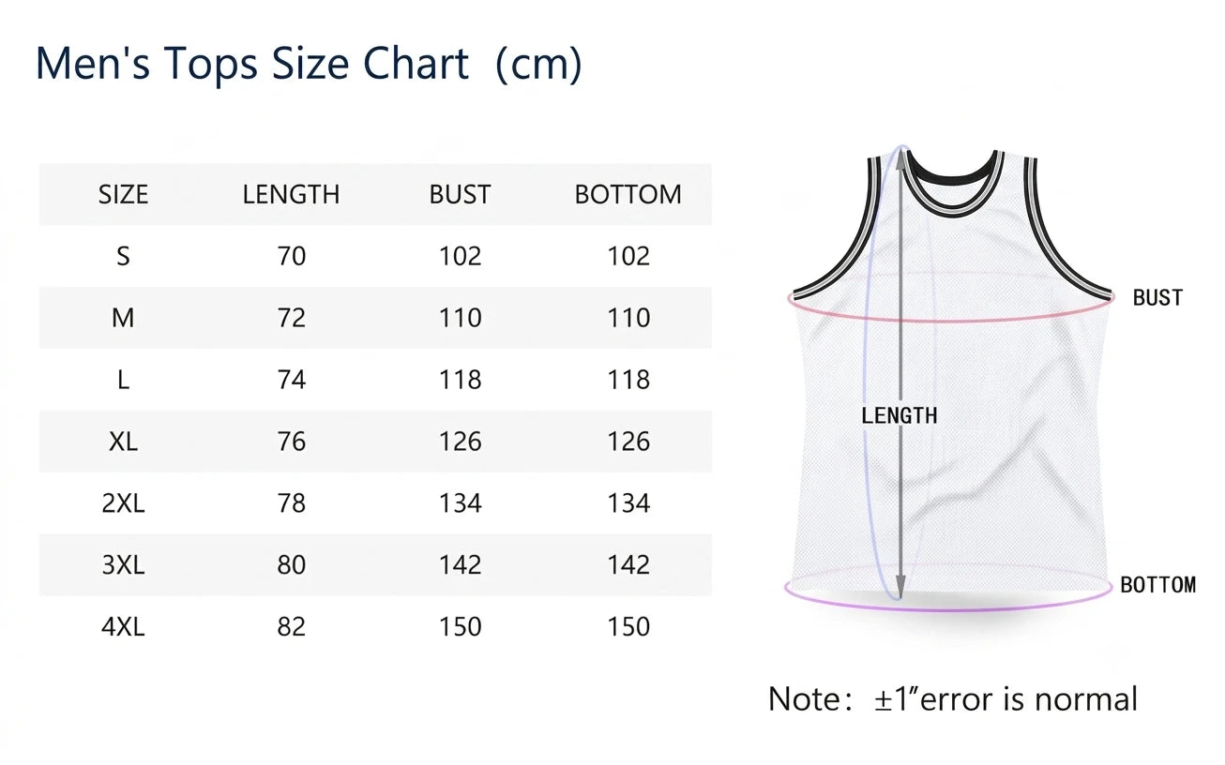The width and height of the screenshot is (1225, 765).
Task: Select the 4XL size row label
Action: [123, 626]
